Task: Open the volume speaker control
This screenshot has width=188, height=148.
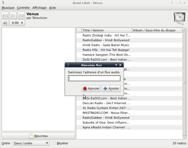Action: [5, 23]
